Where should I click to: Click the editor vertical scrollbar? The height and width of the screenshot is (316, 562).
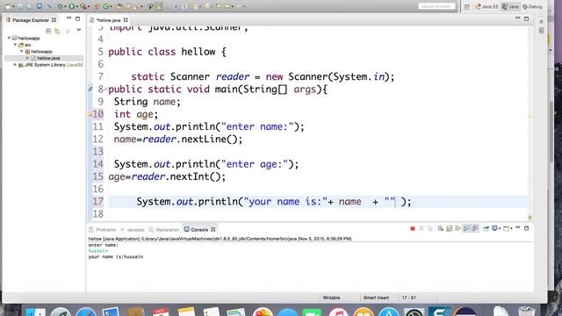point(551,132)
